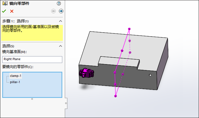This screenshot has height=118, width=199.
Task: Open help question mark icon
Action: click(x=59, y=3)
